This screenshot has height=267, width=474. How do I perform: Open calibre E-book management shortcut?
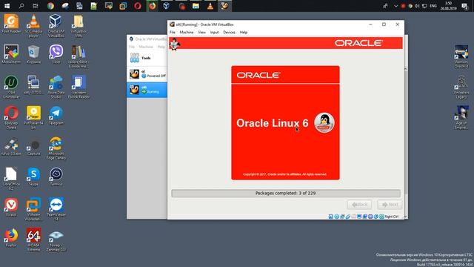coord(79,56)
